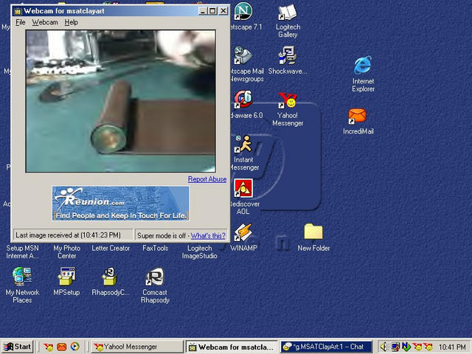Click the Reunion.com banner ad

pyautogui.click(x=121, y=204)
